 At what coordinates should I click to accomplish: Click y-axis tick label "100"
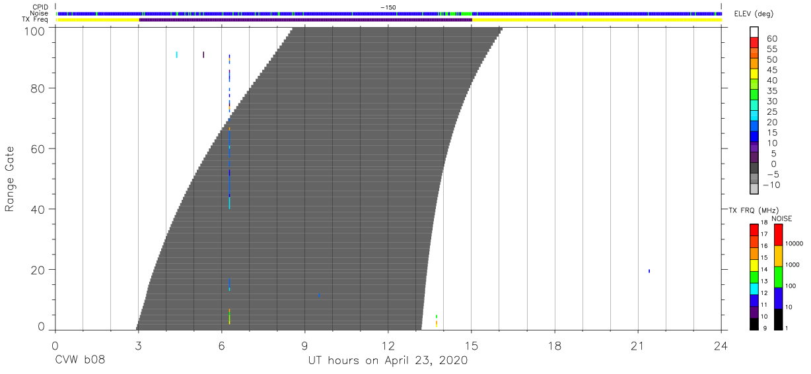pyautogui.click(x=35, y=31)
